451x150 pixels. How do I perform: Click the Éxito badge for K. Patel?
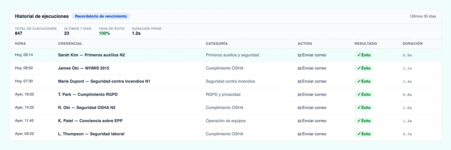[x=364, y=121]
